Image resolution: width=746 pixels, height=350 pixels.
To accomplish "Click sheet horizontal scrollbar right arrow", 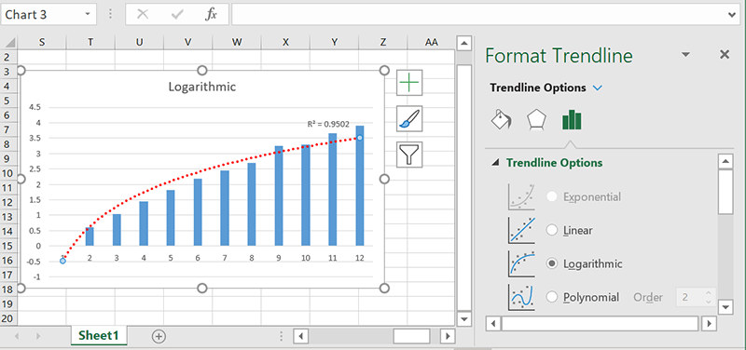I will tap(448, 336).
